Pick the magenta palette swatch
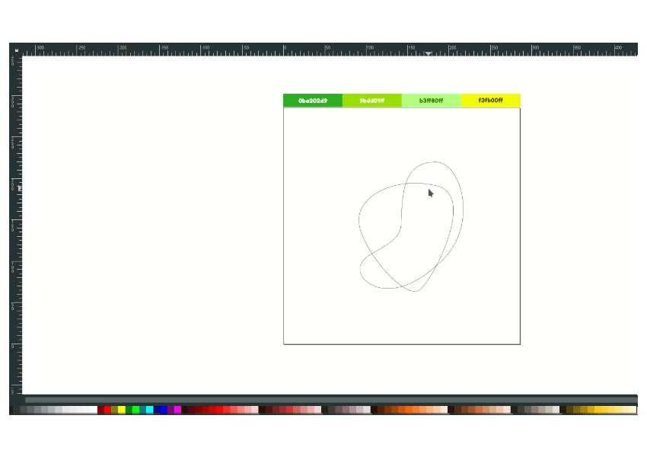 click(178, 410)
